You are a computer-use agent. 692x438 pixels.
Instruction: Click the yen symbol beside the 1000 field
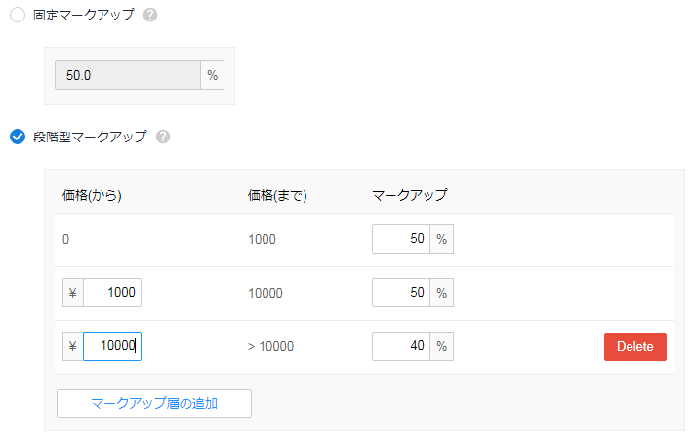[x=73, y=293]
